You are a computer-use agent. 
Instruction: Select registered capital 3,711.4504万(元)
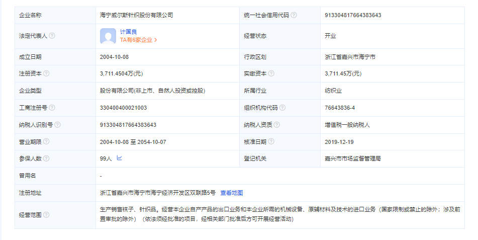point(121,73)
